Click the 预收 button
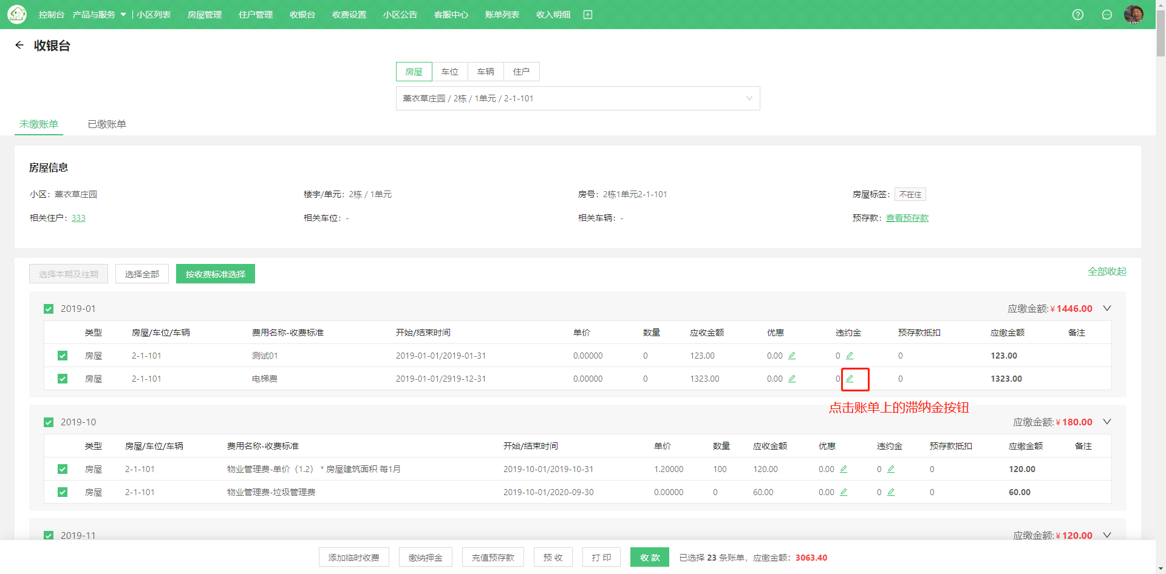Viewport: 1166px width, 574px height. pyautogui.click(x=553, y=557)
